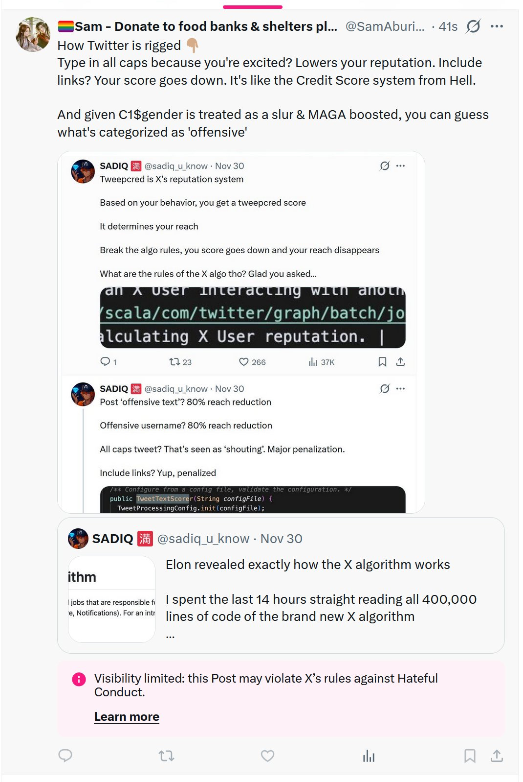Image resolution: width=523 pixels, height=782 pixels.
Task: Click the Grok icon beside the 41s timestamp
Action: [473, 26]
